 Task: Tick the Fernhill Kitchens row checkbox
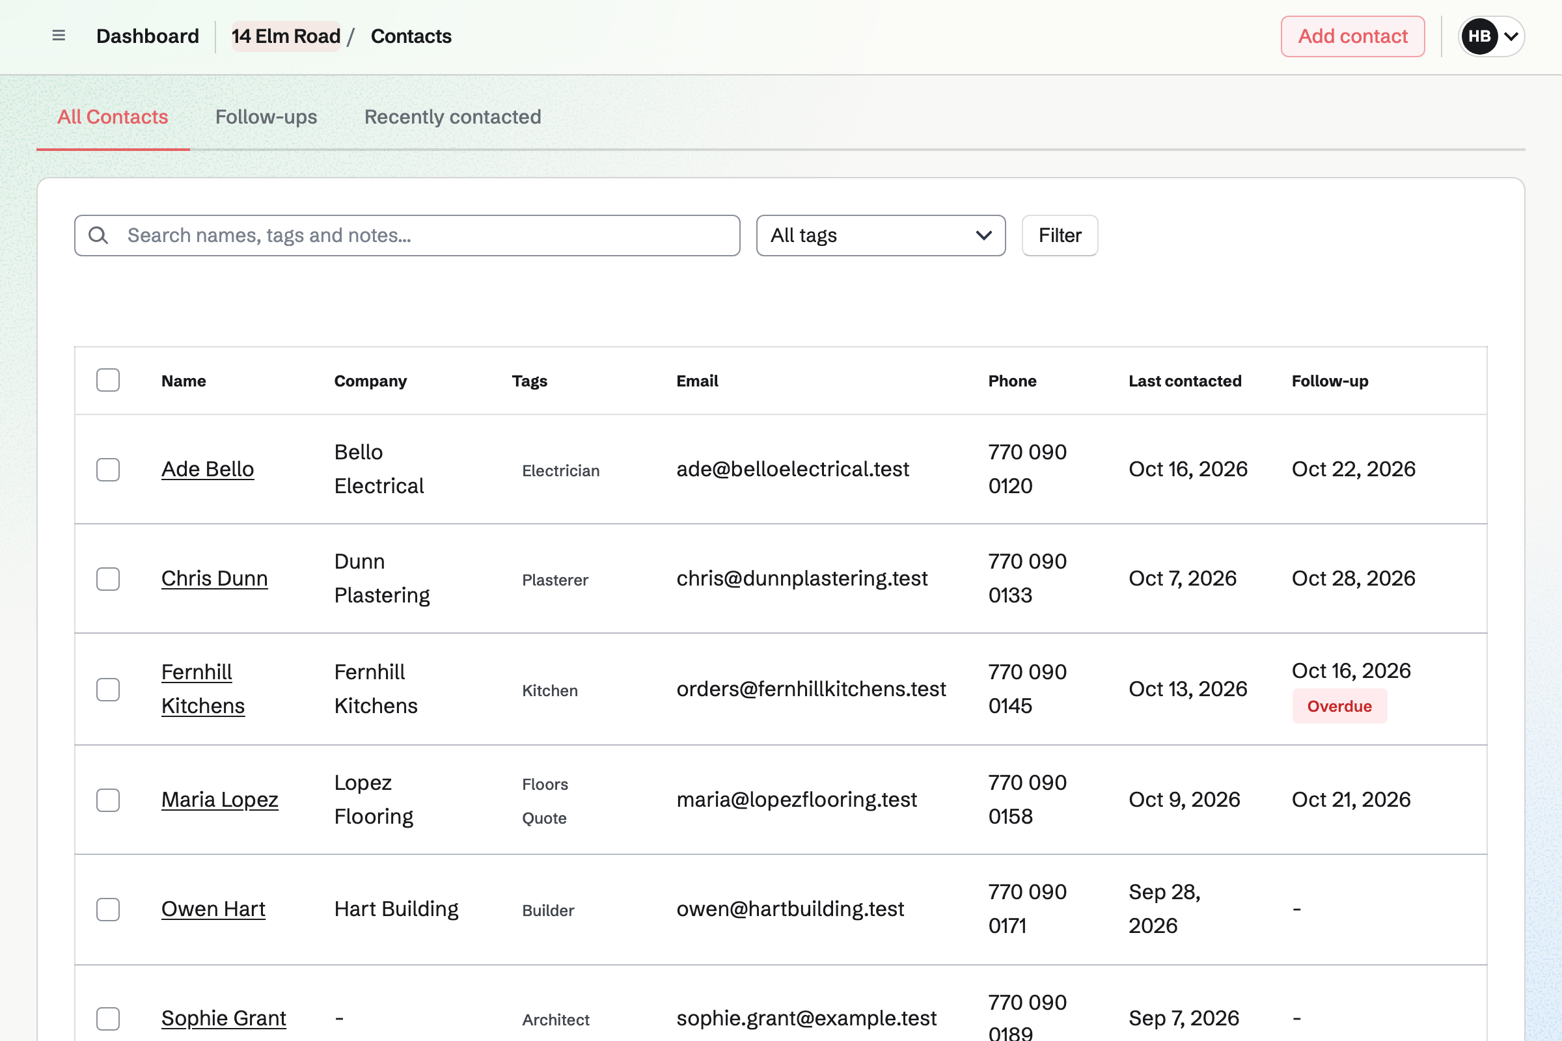pyautogui.click(x=107, y=689)
